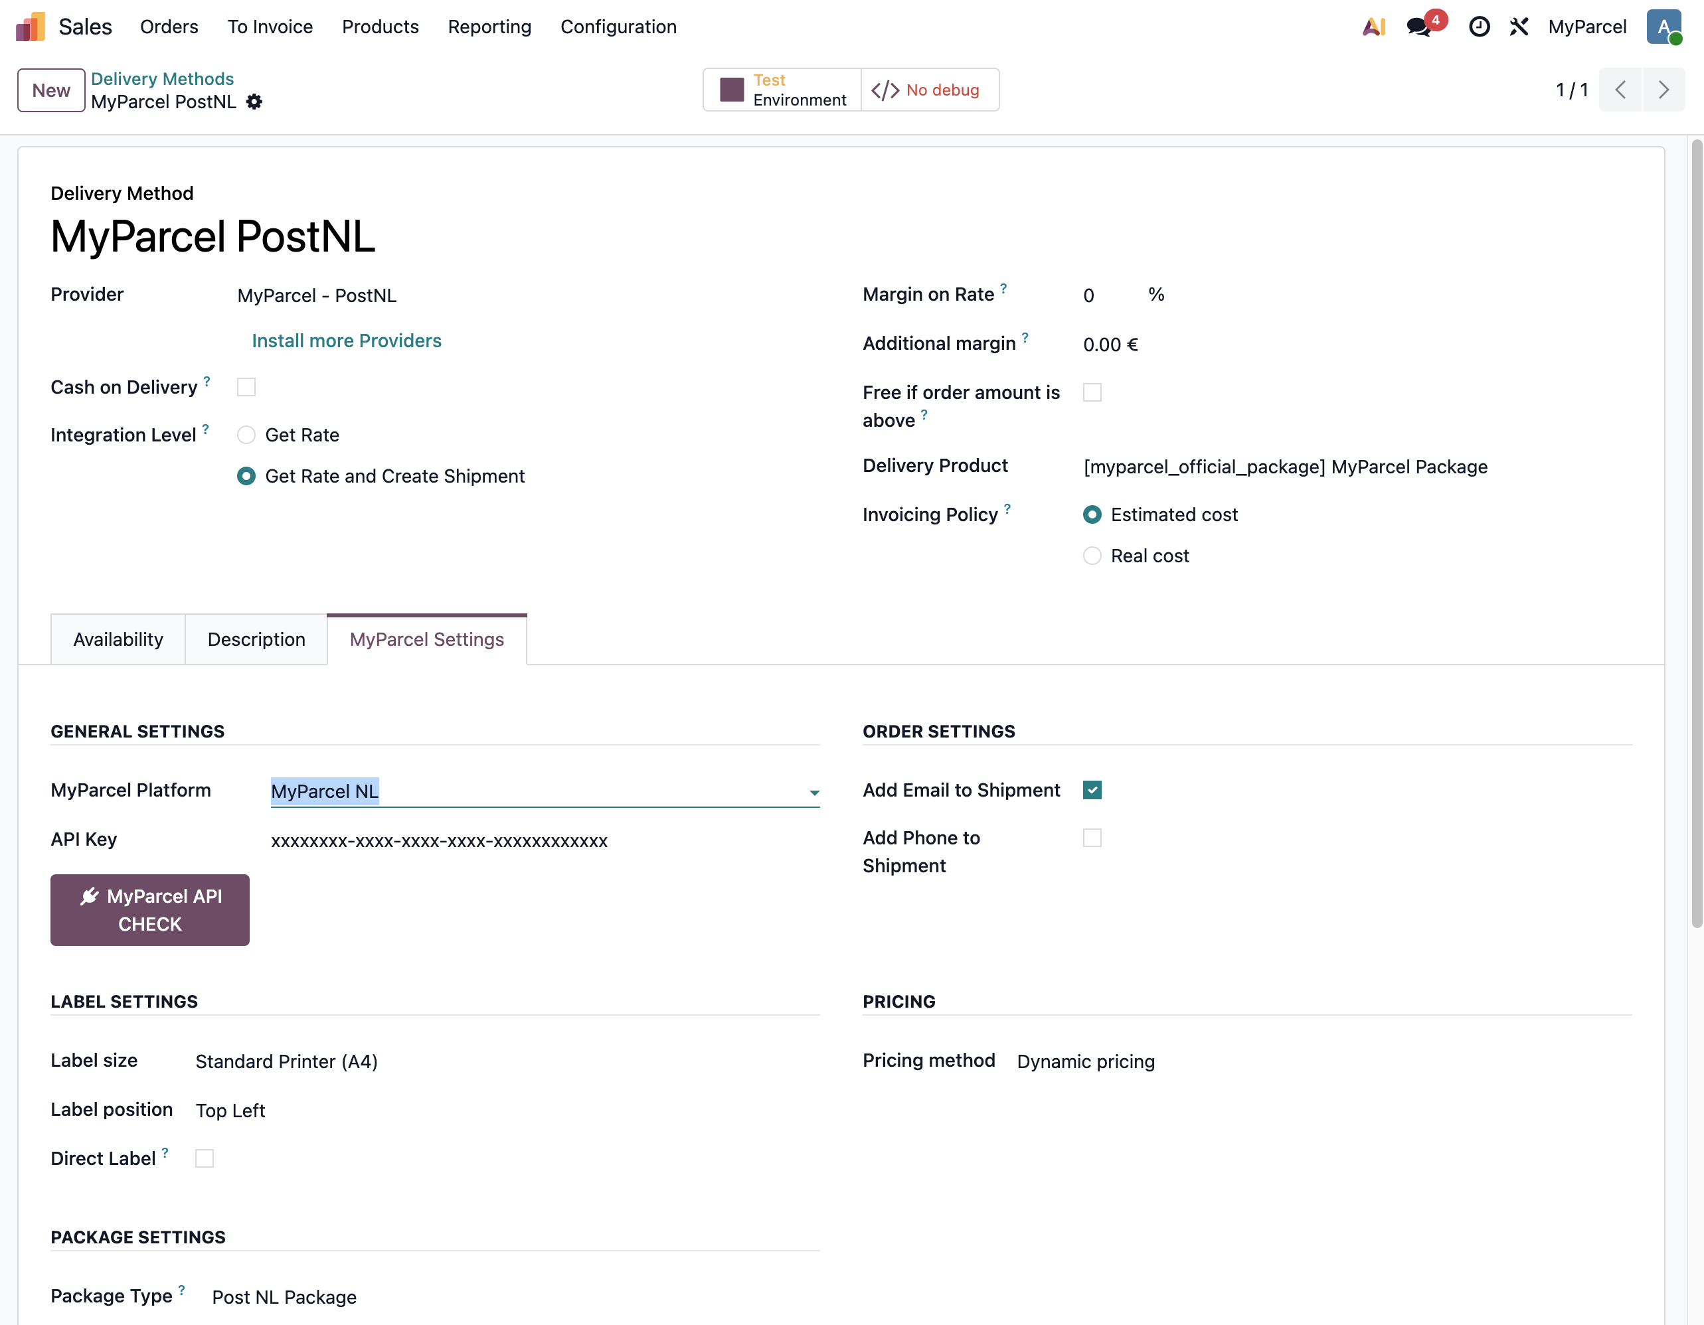This screenshot has width=1704, height=1325.
Task: Toggle the Test Environment button
Action: coord(782,90)
